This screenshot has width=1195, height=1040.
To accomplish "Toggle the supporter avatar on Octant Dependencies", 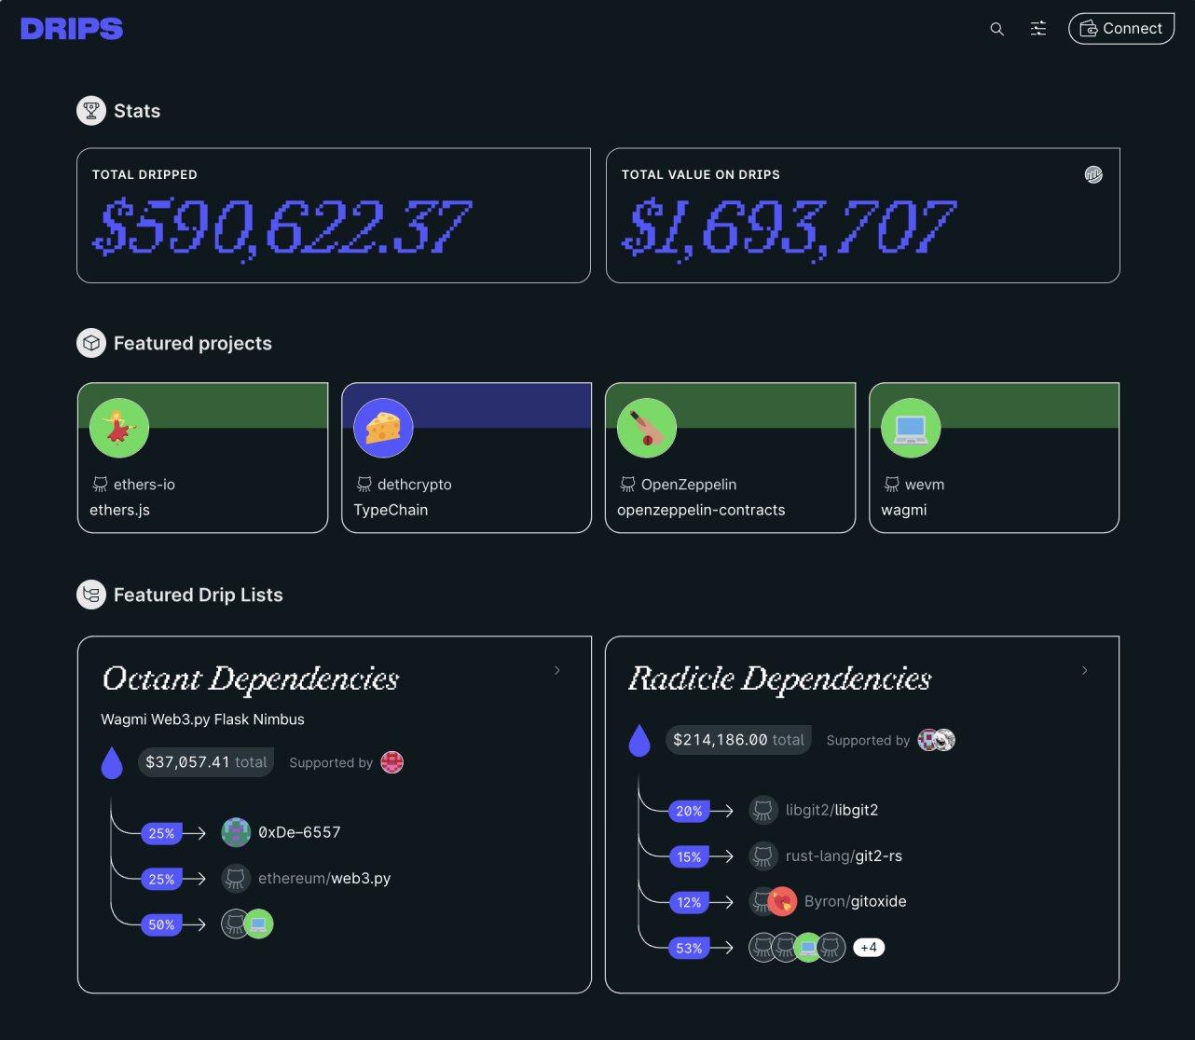I will tap(391, 761).
